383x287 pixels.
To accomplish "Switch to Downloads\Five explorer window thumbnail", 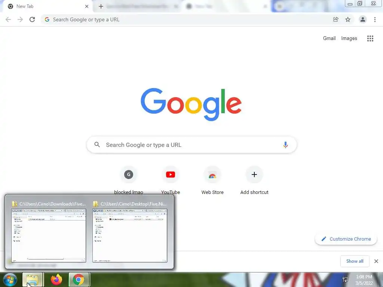I will click(49, 232).
